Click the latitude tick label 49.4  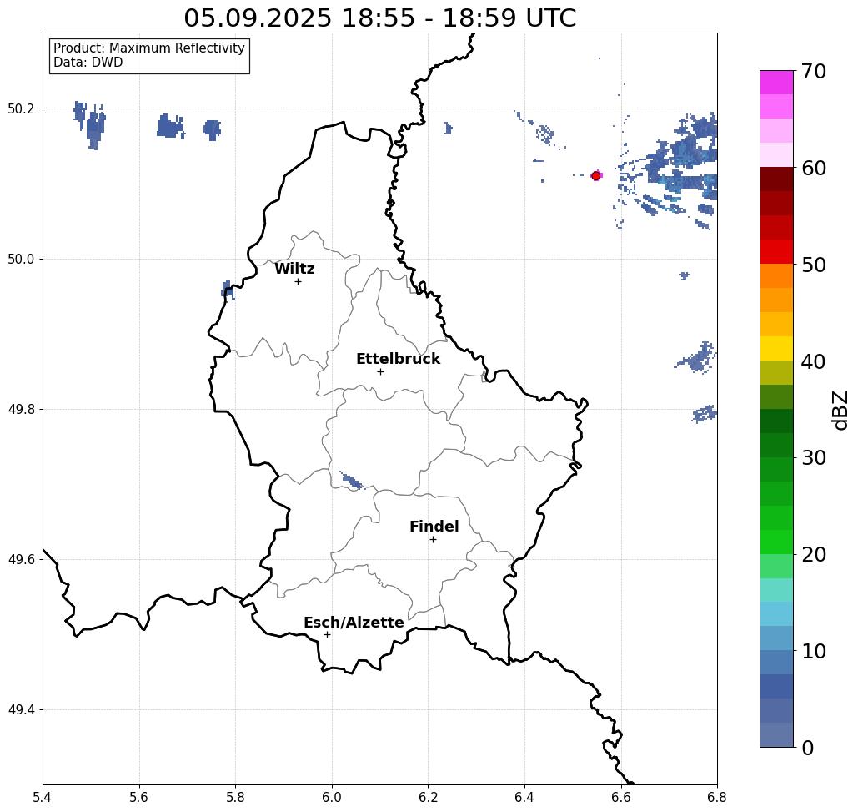pos(21,710)
